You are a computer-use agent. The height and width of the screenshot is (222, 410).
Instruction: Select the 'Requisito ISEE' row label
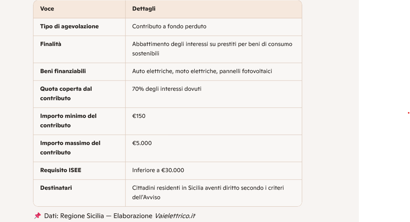[61, 170]
